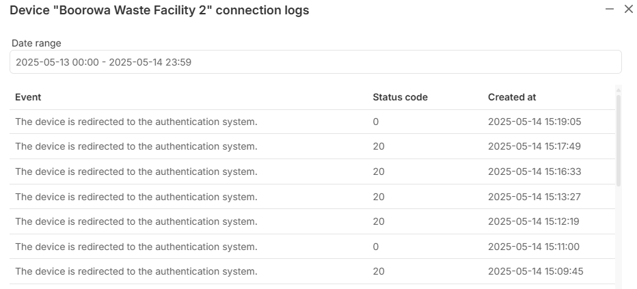Click the scrollbar up arrow

point(619,90)
